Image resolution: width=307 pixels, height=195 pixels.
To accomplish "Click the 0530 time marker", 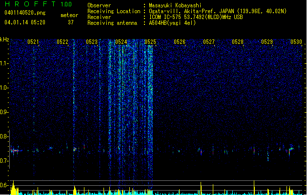I will [296, 41].
